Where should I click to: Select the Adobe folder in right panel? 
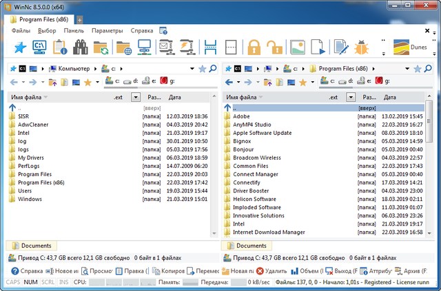pyautogui.click(x=241, y=116)
